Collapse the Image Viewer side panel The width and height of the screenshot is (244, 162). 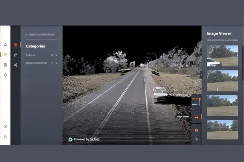click(202, 75)
